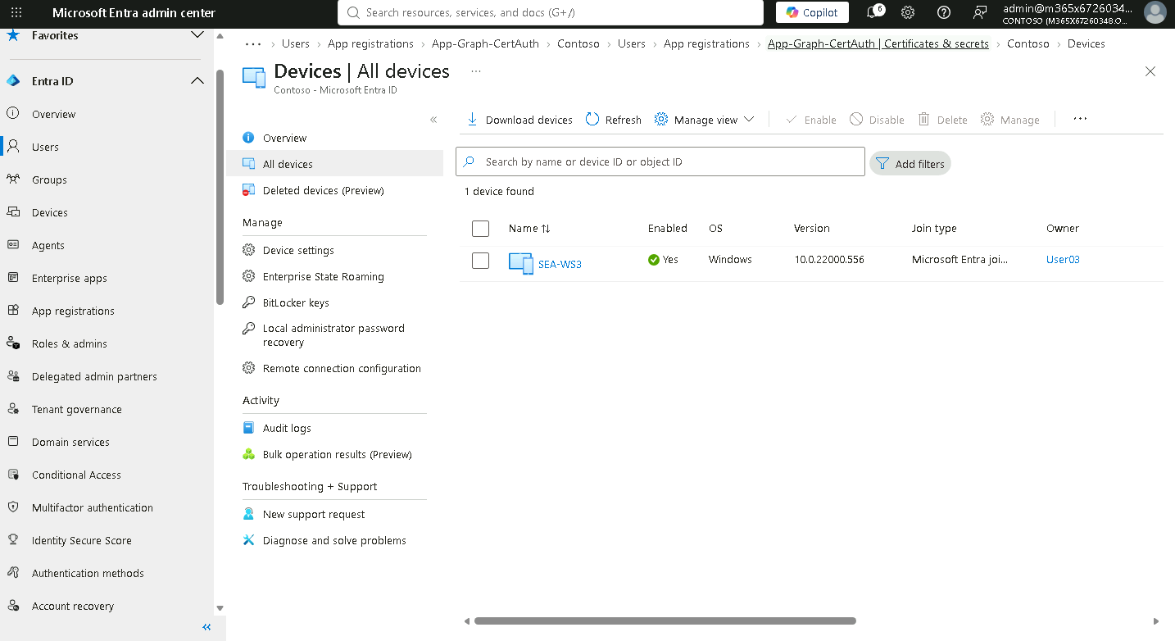The width and height of the screenshot is (1175, 641).
Task: Sort devices by Name column
Action: pos(529,229)
